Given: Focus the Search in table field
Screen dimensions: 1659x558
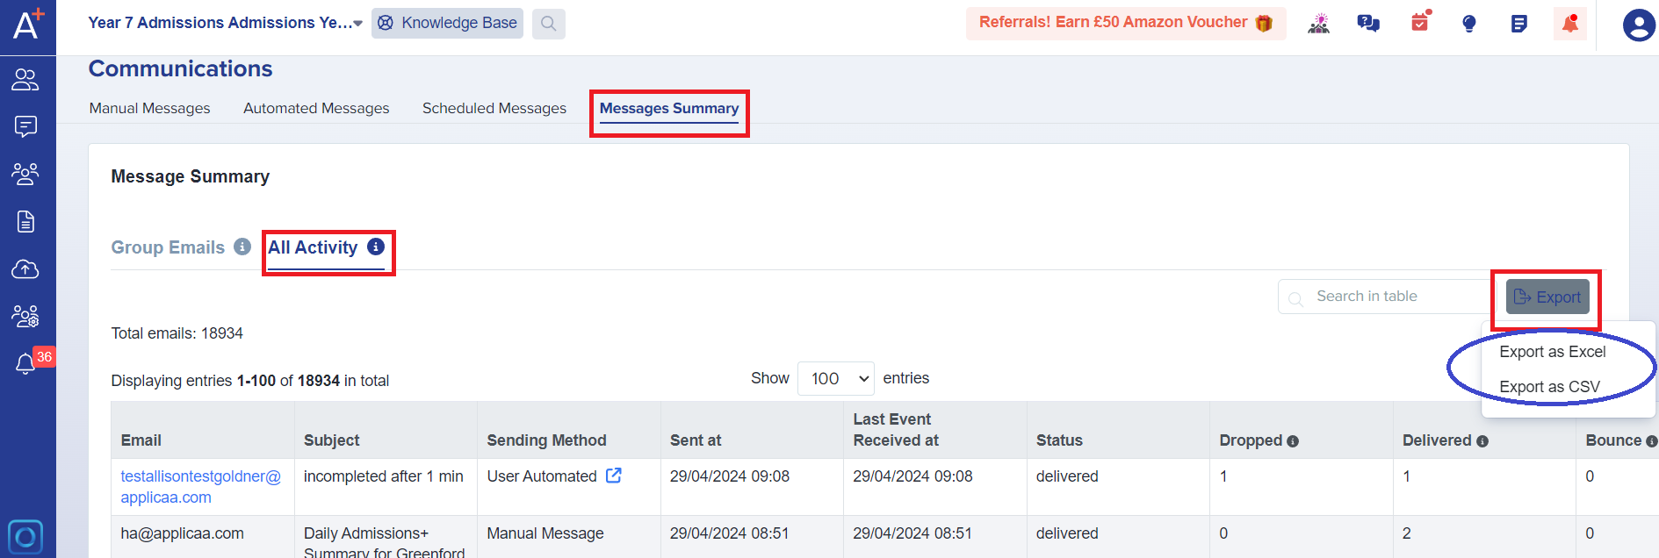Looking at the screenshot, I should coord(1385,297).
